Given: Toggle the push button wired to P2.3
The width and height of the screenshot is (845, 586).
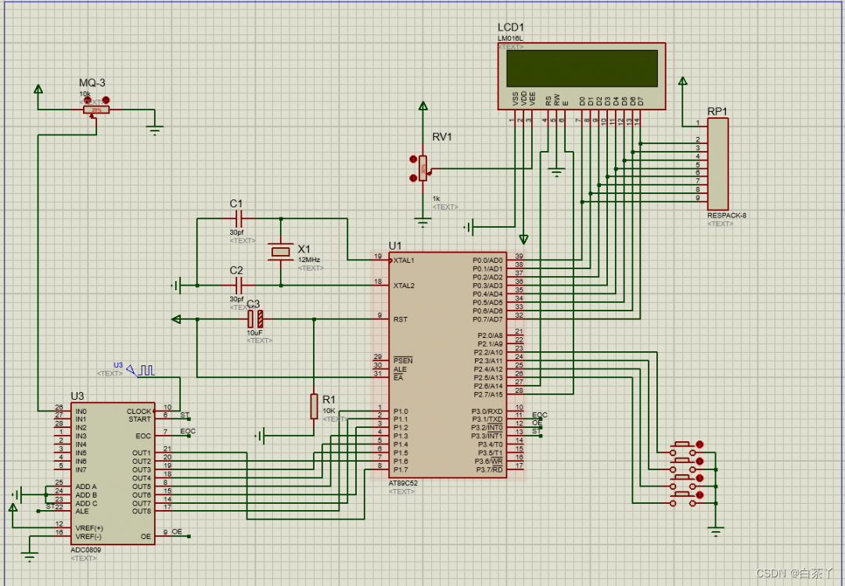Looking at the screenshot, I should pyautogui.click(x=683, y=466).
